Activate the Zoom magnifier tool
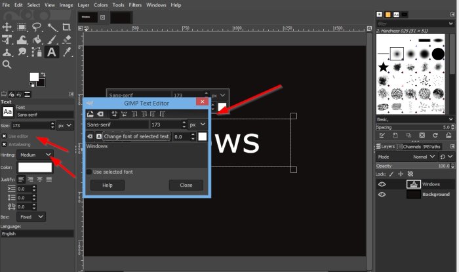This screenshot has width=459, height=272. pyautogui.click(x=7, y=65)
